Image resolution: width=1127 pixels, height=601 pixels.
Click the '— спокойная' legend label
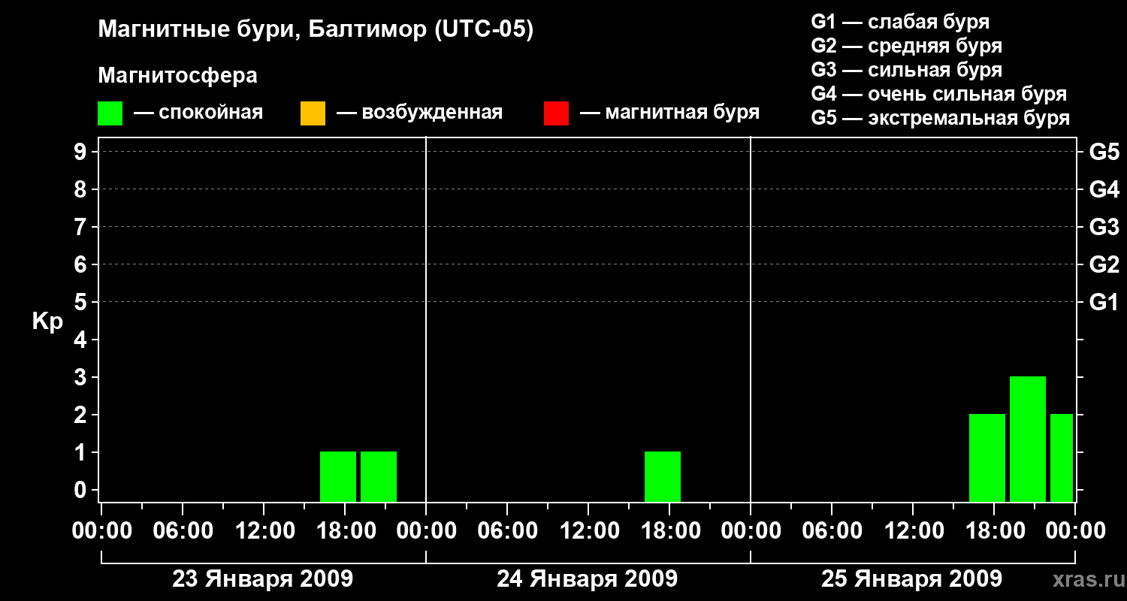pos(198,113)
